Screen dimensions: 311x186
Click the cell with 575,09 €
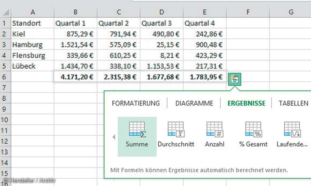(118, 44)
